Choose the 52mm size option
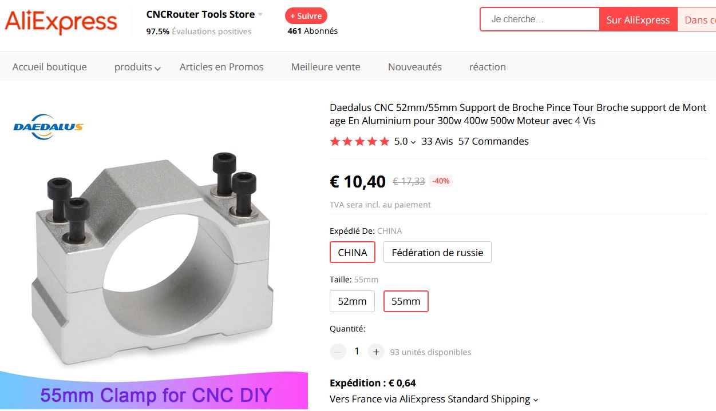 tap(352, 301)
